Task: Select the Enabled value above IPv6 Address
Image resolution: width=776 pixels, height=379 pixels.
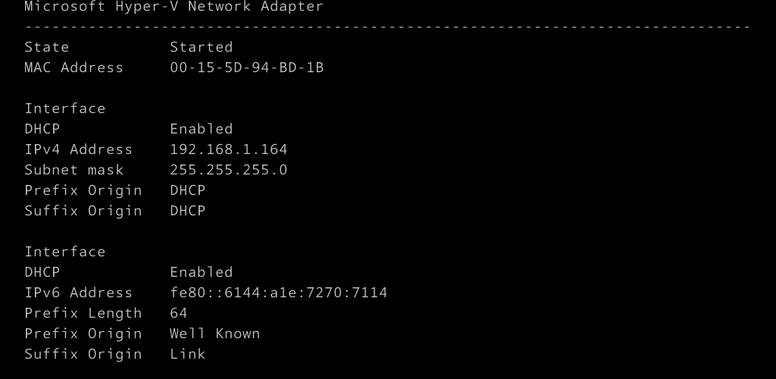Action: 201,271
